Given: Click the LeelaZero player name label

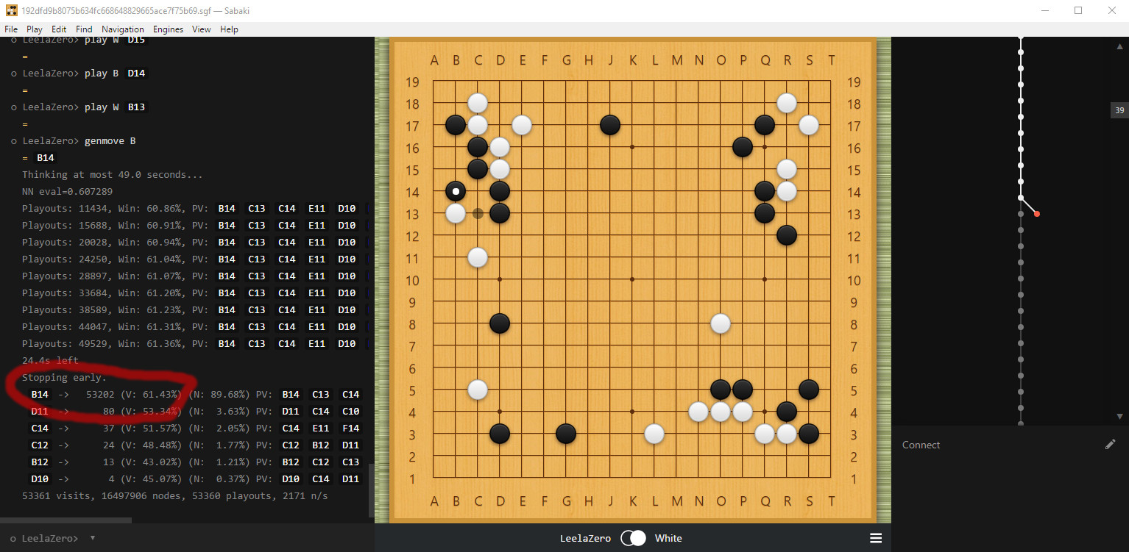Looking at the screenshot, I should (x=585, y=538).
